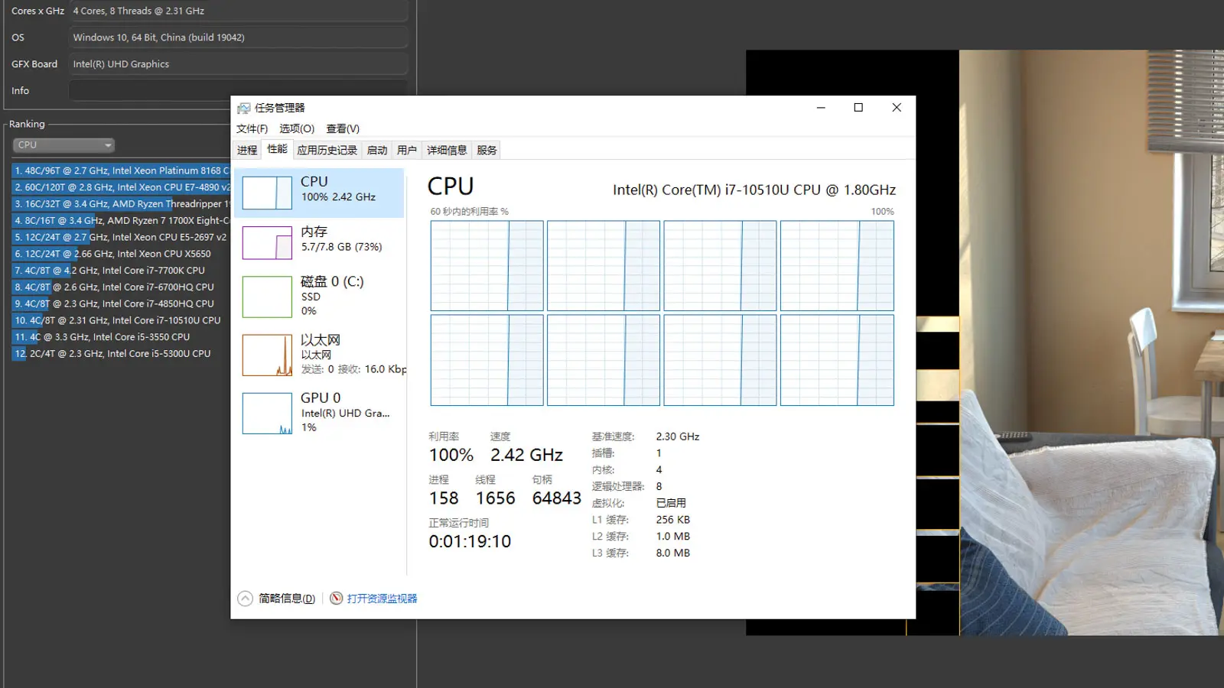This screenshot has width=1224, height=688.
Task: Switch to the 启动 tab
Action: pos(377,150)
